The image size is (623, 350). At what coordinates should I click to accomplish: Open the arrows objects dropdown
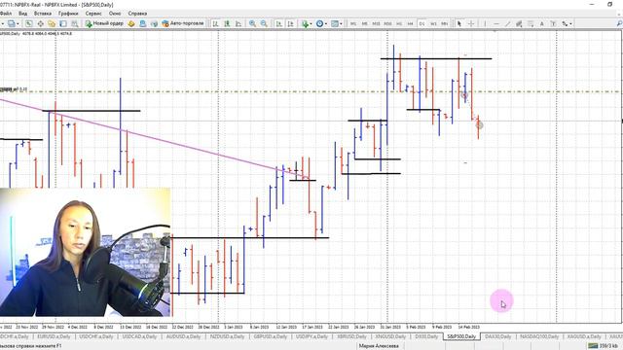tap(567, 23)
